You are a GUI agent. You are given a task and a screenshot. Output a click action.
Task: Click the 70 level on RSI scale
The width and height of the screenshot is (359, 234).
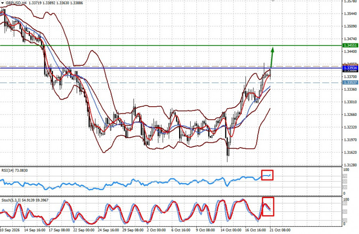pyautogui.click(x=345, y=176)
